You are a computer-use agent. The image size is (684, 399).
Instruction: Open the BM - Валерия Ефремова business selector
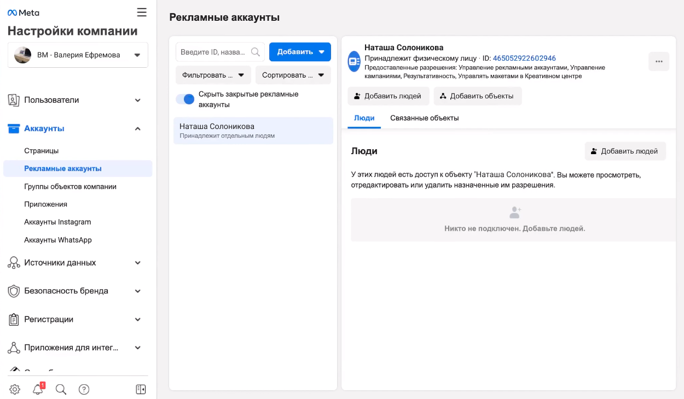click(78, 55)
